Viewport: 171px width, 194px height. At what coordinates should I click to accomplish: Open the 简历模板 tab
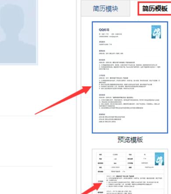[155, 8]
